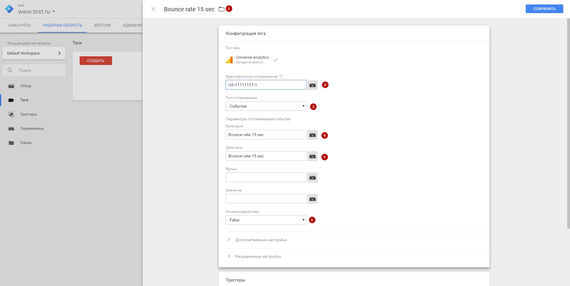This screenshot has width=570, height=286.
Task: Close the tag editor panel
Action: tap(153, 9)
